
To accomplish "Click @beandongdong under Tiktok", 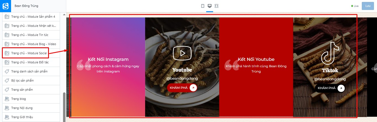I will (330, 79).
